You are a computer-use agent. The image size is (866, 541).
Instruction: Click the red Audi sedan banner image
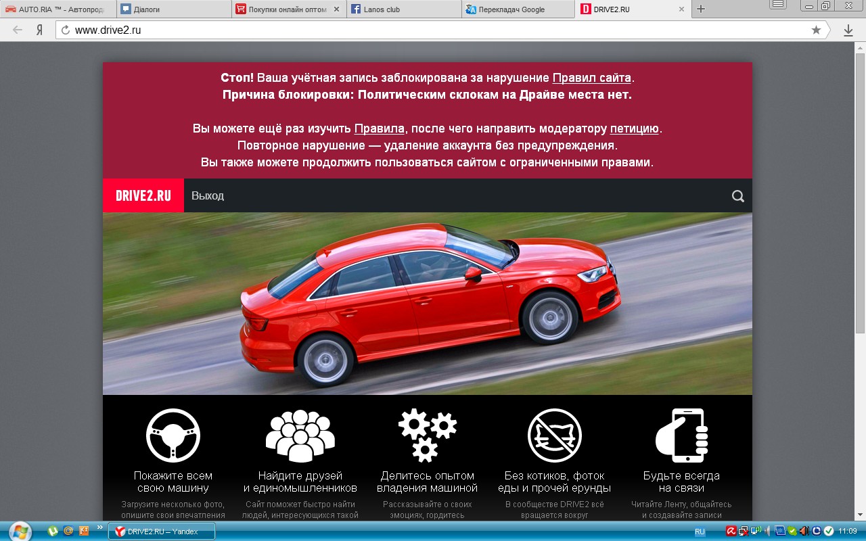tap(428, 304)
